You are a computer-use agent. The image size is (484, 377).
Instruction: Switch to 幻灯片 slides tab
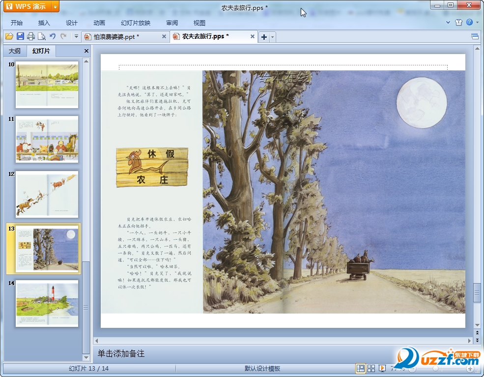point(41,51)
